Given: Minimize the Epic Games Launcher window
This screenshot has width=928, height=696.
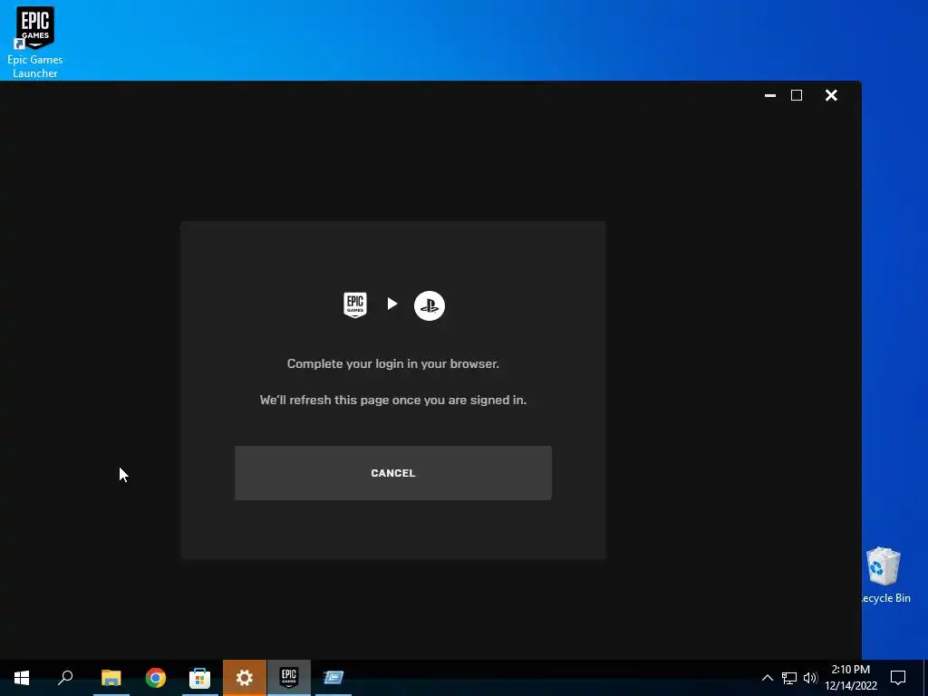Looking at the screenshot, I should point(770,95).
